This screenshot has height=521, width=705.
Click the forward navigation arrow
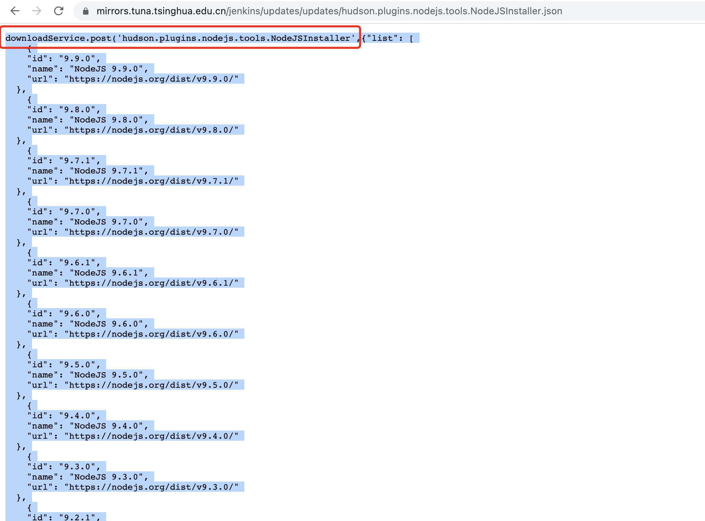point(37,11)
